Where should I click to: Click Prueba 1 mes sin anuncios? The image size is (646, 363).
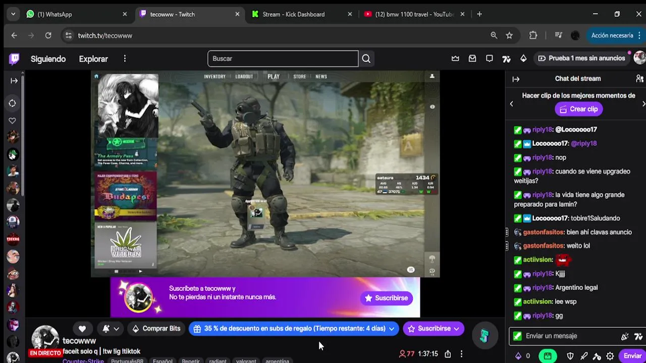pos(581,58)
